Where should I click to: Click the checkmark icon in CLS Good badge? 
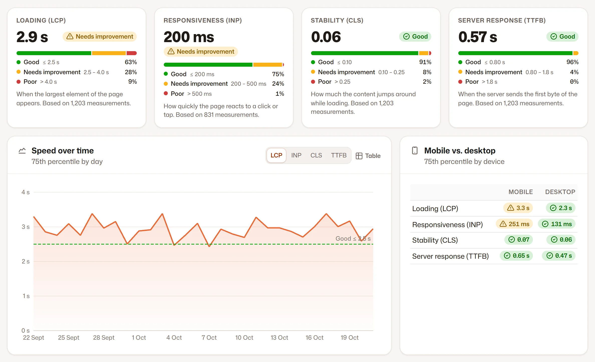tap(406, 37)
